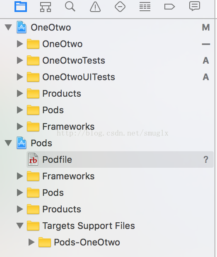The height and width of the screenshot is (257, 217).
Task: Open the Project navigator folder icon
Action: coord(21,7)
